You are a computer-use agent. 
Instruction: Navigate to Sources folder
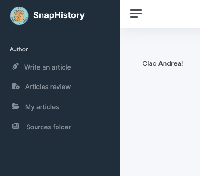point(49,127)
